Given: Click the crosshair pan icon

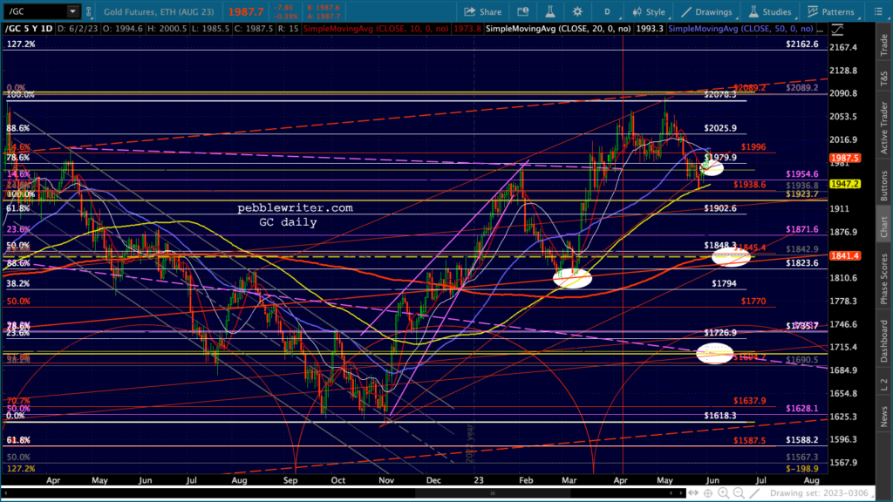Looking at the screenshot, I should pyautogui.click(x=708, y=493).
